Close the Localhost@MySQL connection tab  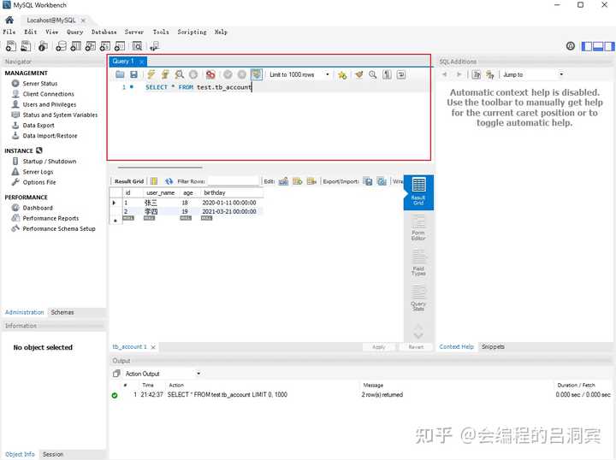click(x=83, y=20)
